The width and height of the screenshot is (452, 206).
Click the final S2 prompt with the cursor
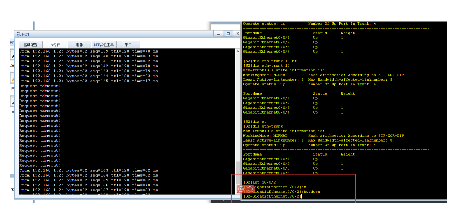(x=272, y=196)
